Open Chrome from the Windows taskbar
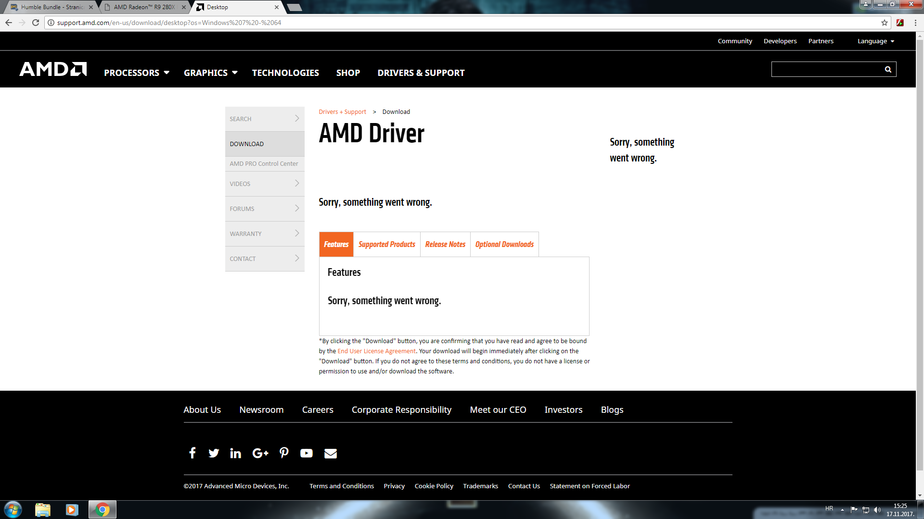This screenshot has height=519, width=924. pos(103,509)
